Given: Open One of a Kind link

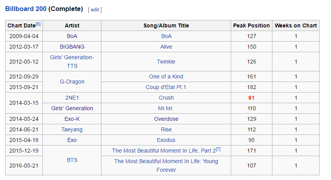Looking at the screenshot, I should click(x=166, y=76).
